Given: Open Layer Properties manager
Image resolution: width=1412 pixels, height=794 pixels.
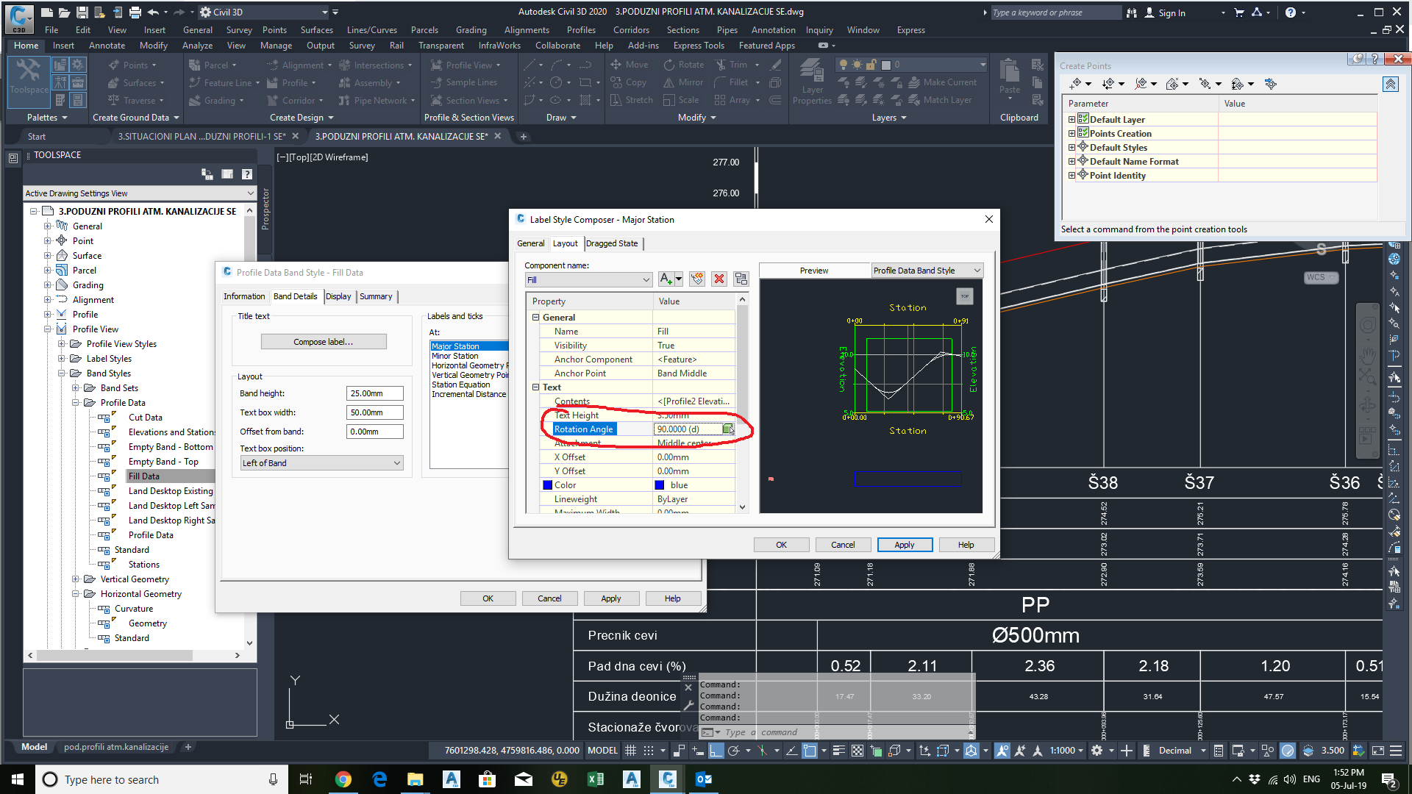Looking at the screenshot, I should (x=812, y=81).
